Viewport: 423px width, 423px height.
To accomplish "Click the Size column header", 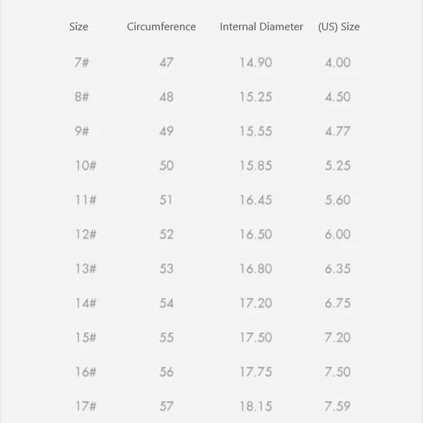I will coord(79,27).
